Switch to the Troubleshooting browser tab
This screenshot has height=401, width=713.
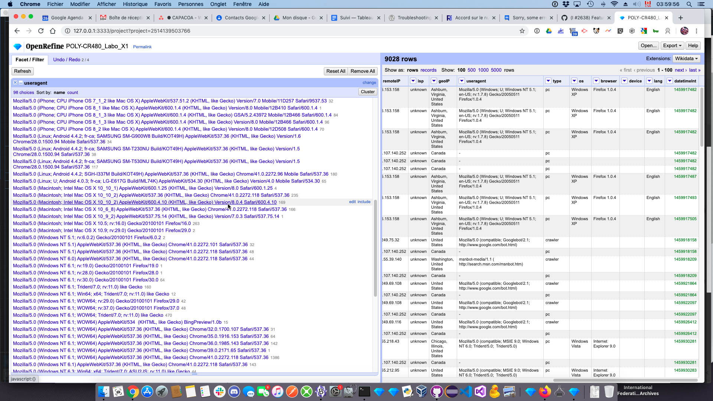pyautogui.click(x=414, y=18)
